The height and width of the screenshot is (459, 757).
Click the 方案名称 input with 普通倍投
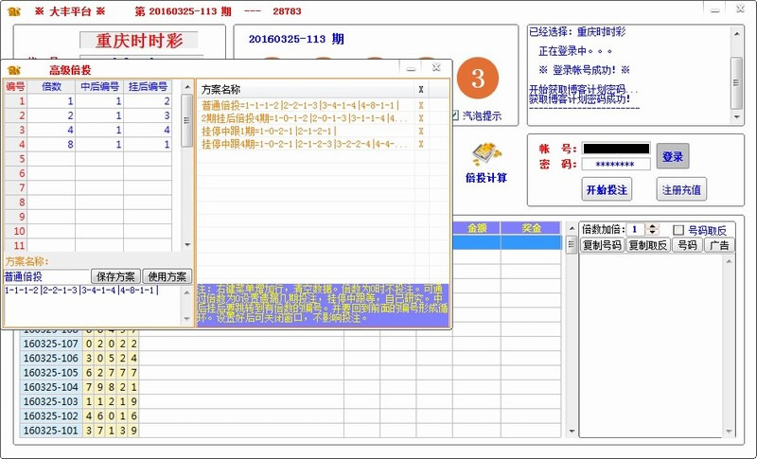(x=46, y=276)
